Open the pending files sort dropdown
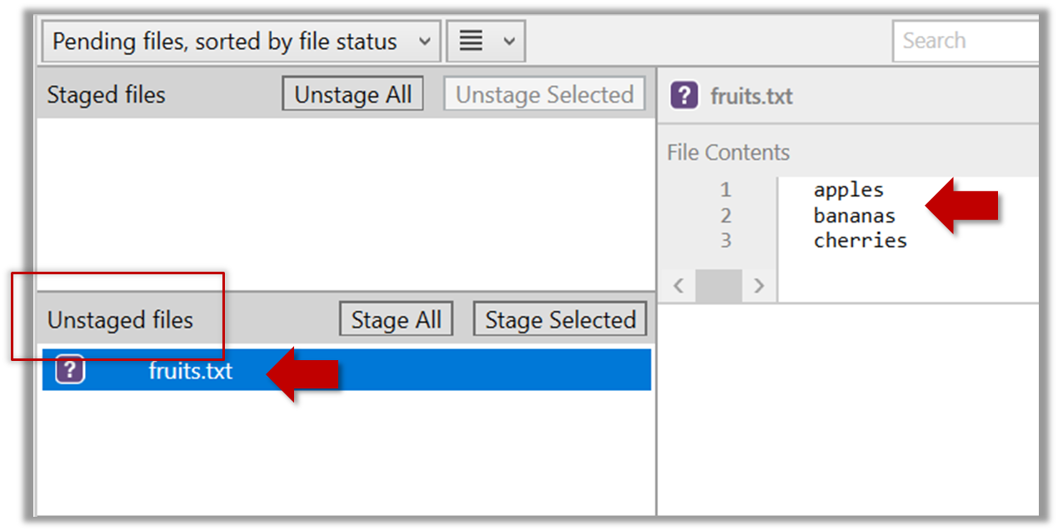The image size is (1058, 531). pyautogui.click(x=241, y=42)
